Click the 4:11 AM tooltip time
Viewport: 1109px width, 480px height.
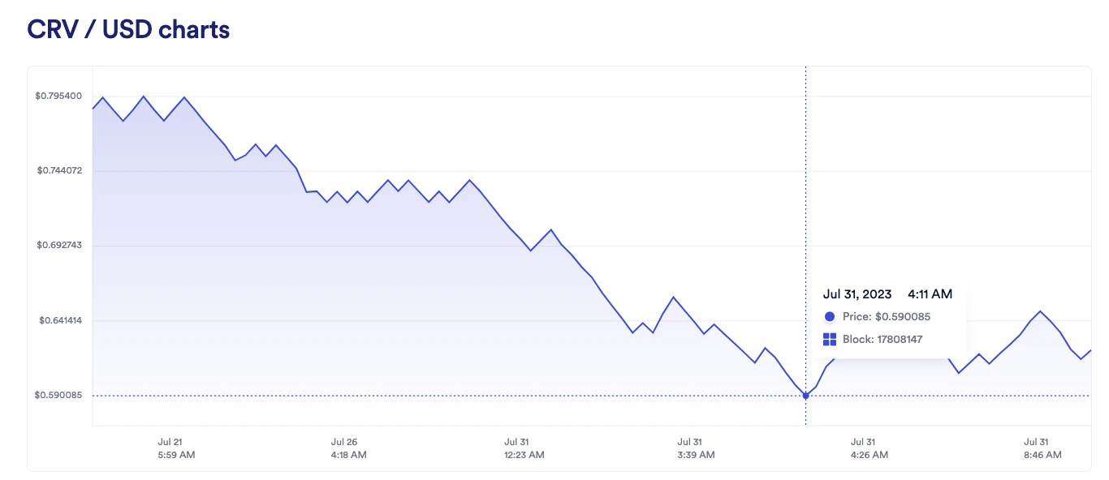(930, 294)
